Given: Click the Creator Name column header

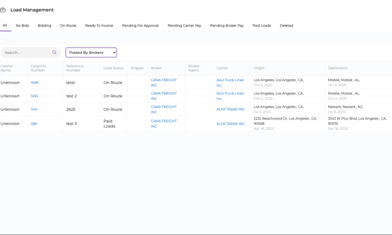Looking at the screenshot, I should coord(7,68).
